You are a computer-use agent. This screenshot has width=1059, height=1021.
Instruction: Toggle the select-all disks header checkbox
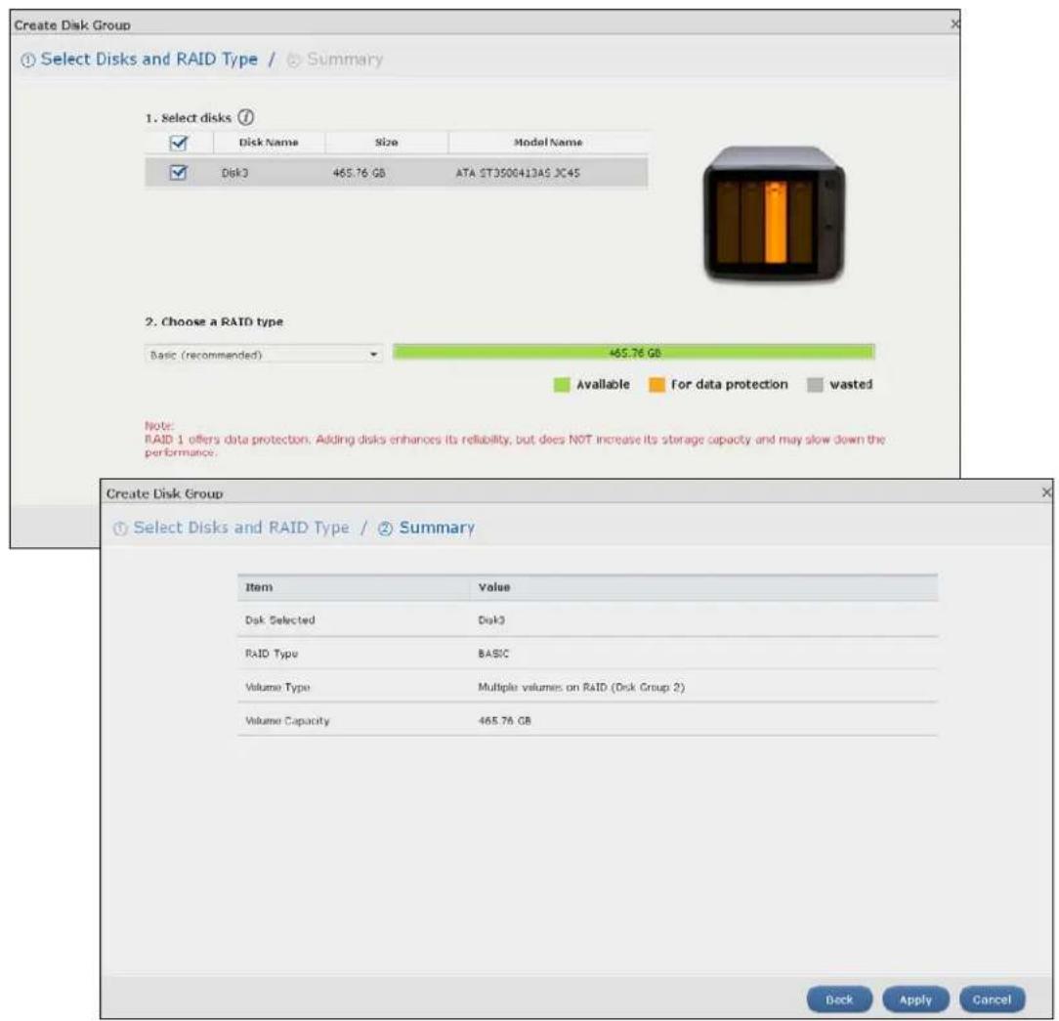[x=179, y=144]
